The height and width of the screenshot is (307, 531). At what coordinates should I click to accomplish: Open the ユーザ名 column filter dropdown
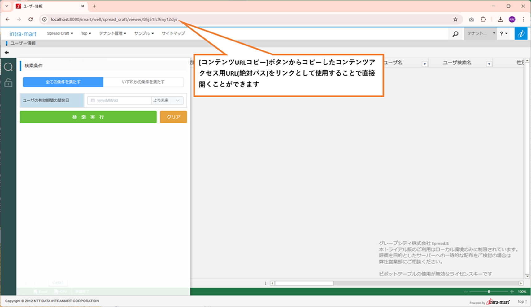[x=424, y=64]
